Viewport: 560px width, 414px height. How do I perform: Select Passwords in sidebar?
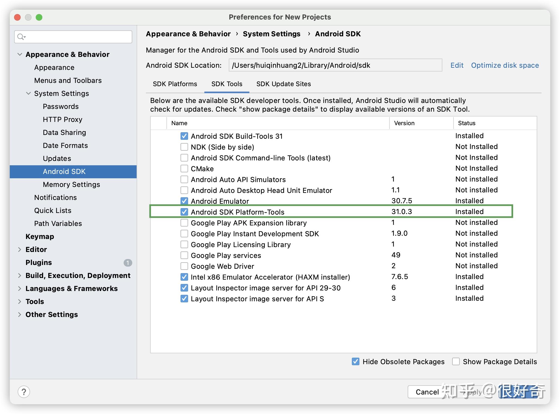click(61, 106)
